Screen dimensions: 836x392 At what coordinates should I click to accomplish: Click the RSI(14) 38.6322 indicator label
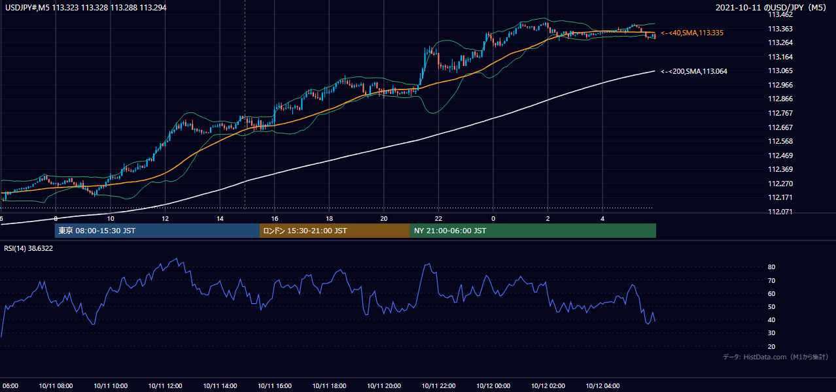click(x=28, y=249)
